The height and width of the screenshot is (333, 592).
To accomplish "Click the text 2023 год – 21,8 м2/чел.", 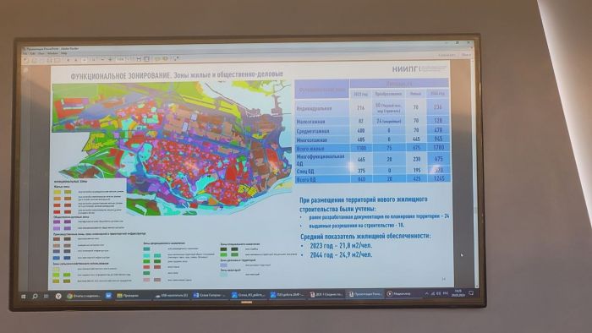I will (x=341, y=245).
